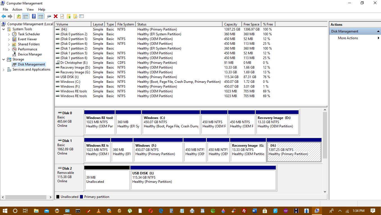Sort by the Capacity column header
This screenshot has width=381, height=215.
point(232,24)
